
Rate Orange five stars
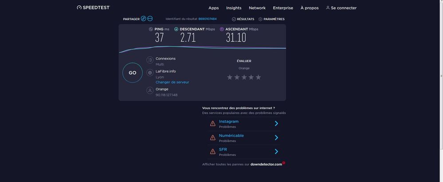(x=258, y=77)
